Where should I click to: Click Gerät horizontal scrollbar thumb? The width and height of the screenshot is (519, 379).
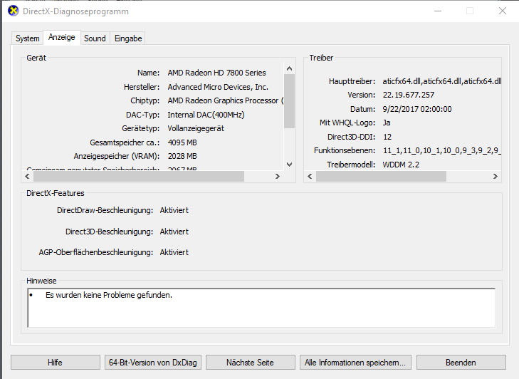139,177
